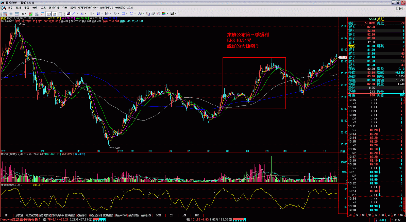Image resolution: width=406 pixels, height=222 pixels.
Task: Switch to the 移動平均收 indicator tab
Action: [x=121, y=215]
